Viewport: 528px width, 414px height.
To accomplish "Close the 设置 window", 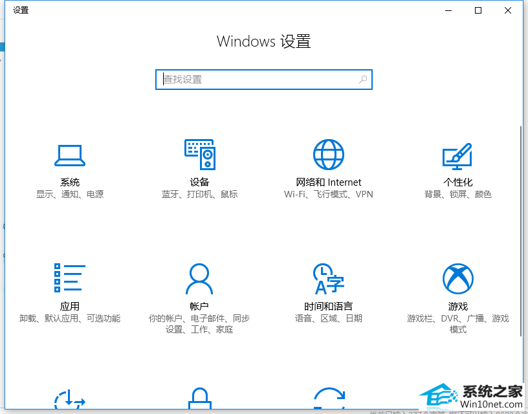I will point(508,10).
